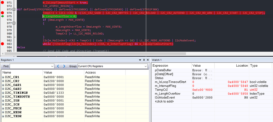Collapse the #if block at line 973
The image size is (273, 122).
pos(14,9)
